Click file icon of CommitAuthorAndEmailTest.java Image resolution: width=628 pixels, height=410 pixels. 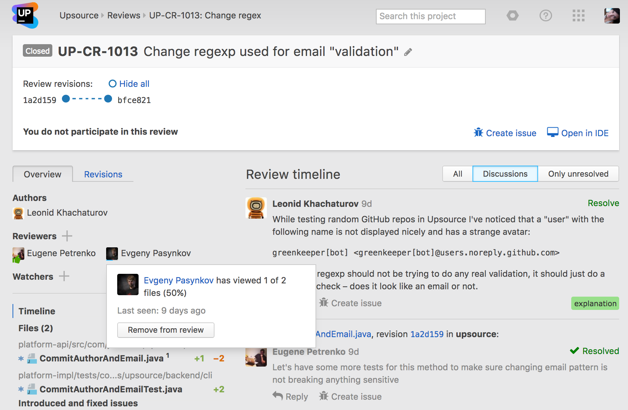32,389
